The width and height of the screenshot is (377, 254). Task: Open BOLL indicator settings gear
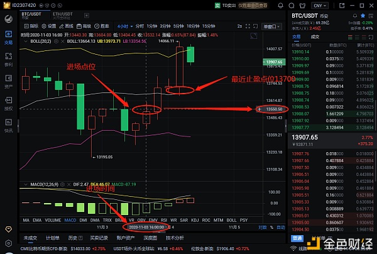(56, 41)
